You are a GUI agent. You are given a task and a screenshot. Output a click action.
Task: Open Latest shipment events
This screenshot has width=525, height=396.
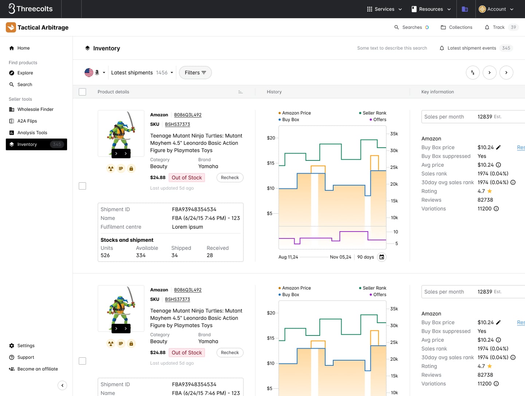pyautogui.click(x=471, y=48)
